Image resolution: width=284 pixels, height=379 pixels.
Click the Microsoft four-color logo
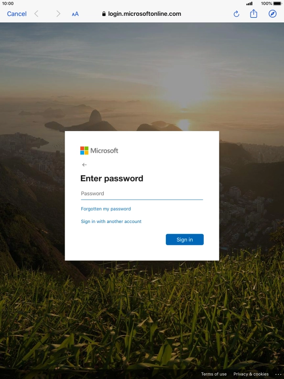pyautogui.click(x=84, y=151)
